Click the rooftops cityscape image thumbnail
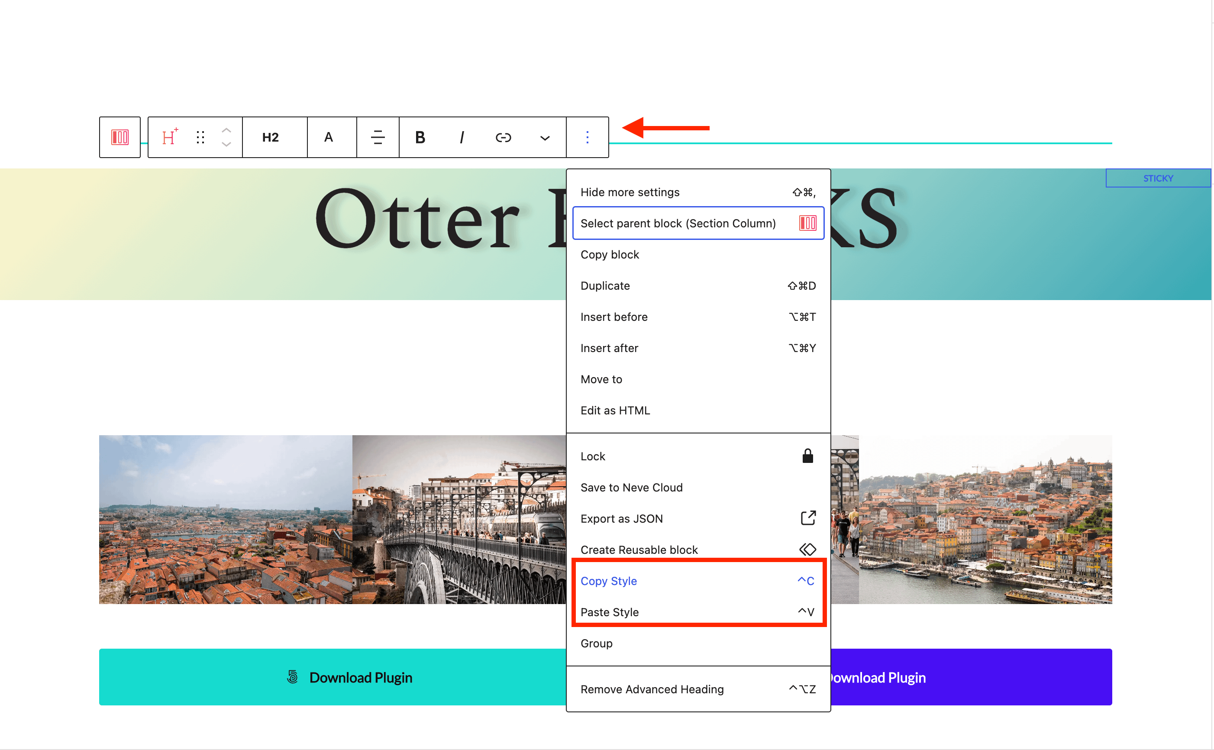 (x=226, y=520)
